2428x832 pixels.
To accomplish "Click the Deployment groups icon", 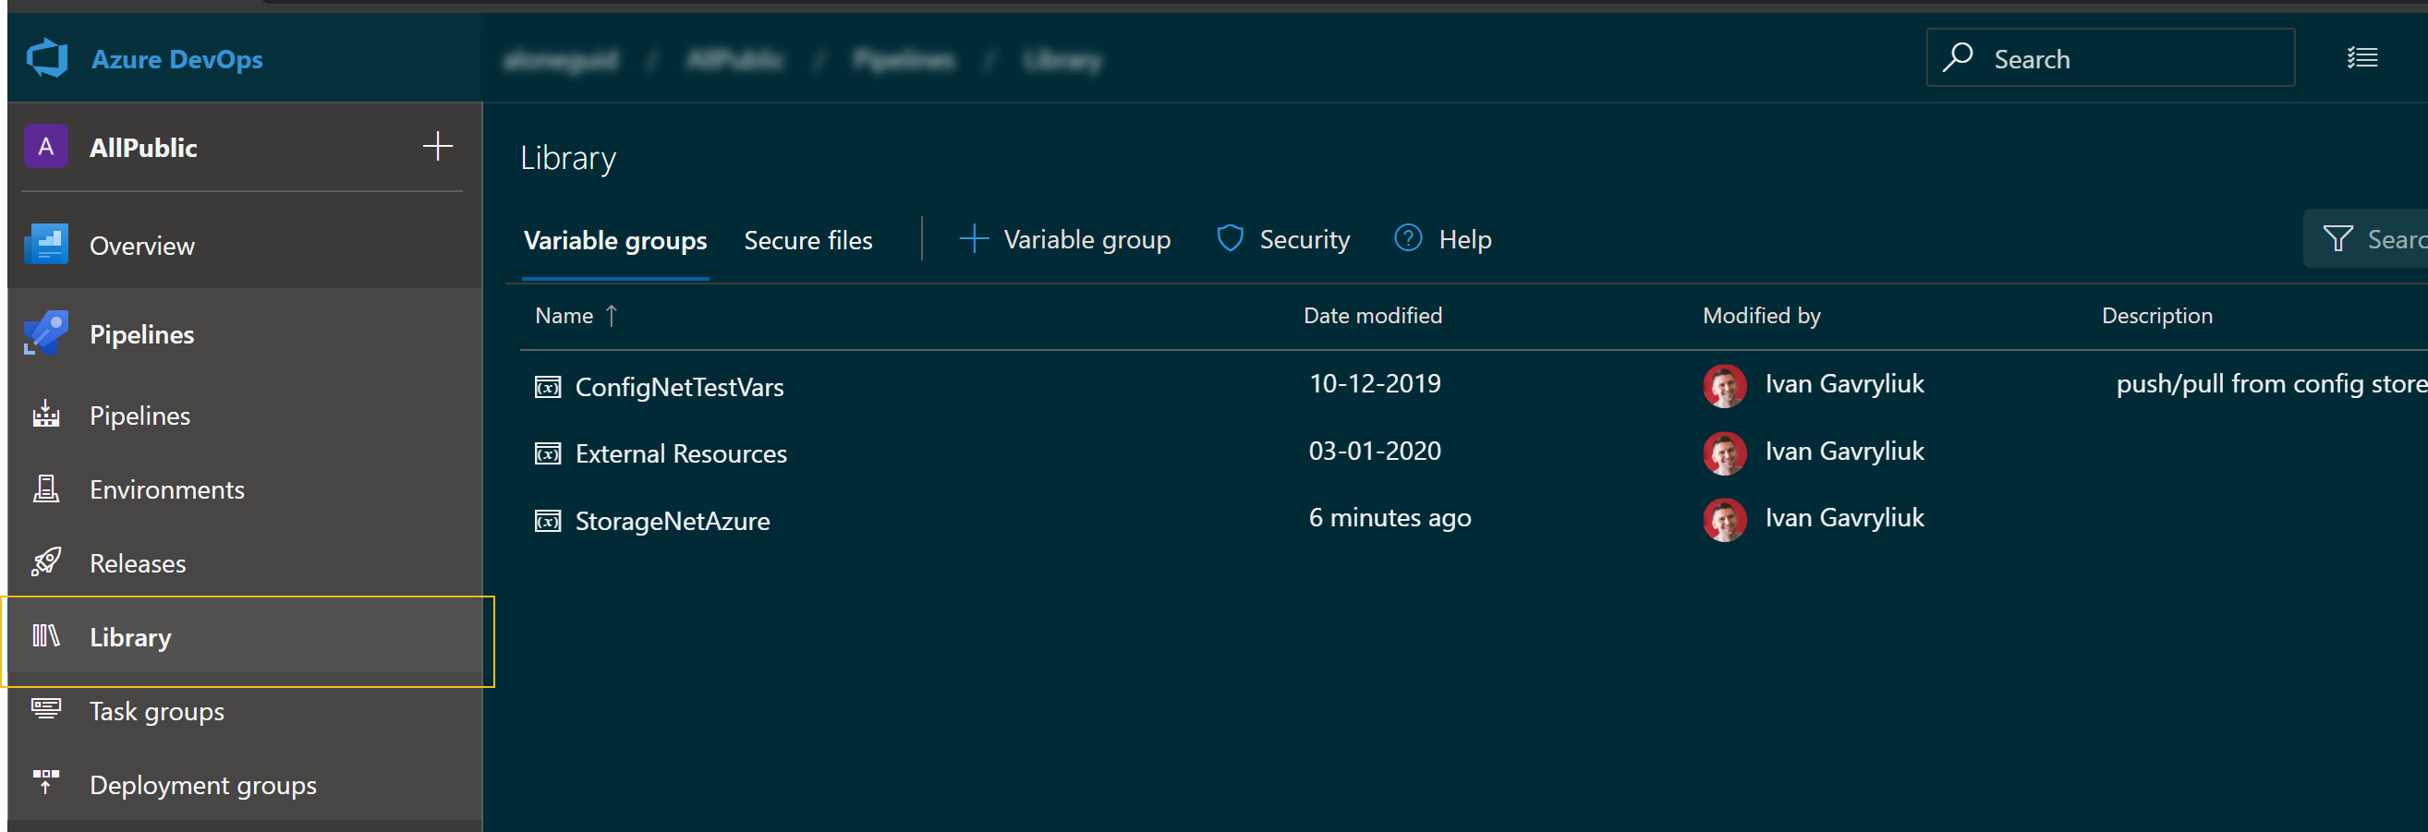I will (45, 782).
